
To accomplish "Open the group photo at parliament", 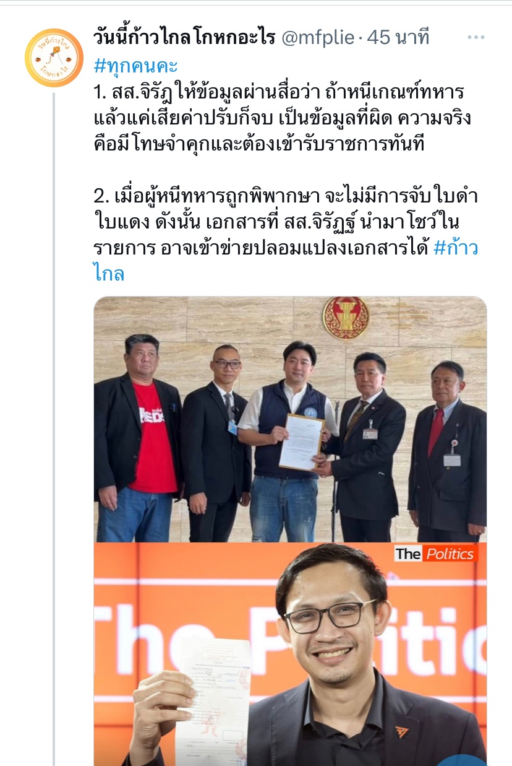I will click(290, 419).
